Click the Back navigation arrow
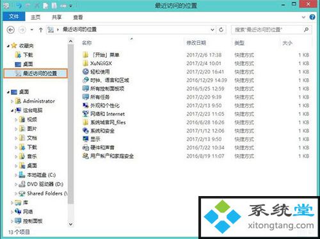 11,29
